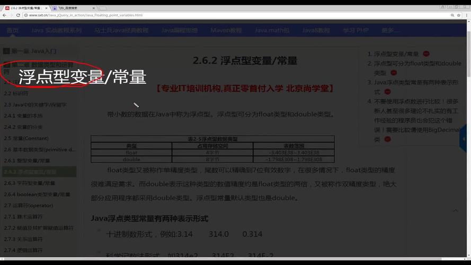Open a new tab with the new-tab button
Viewport: 471px width, 265px height.
tap(103, 8)
